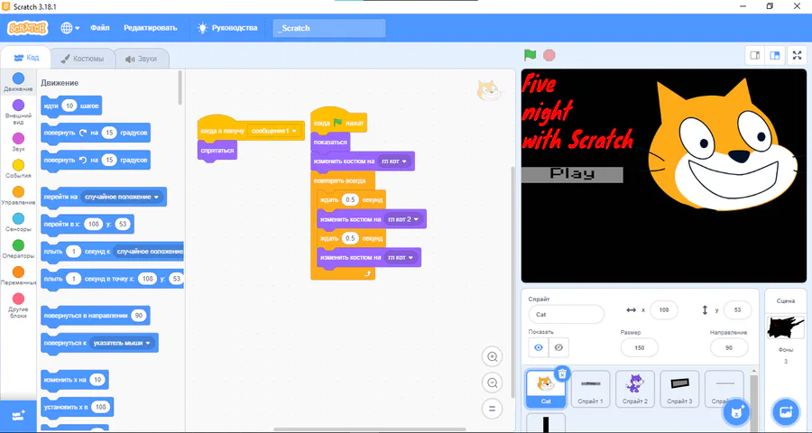Show the sprite with the eye icon
This screenshot has width=812, height=433.
click(x=539, y=347)
